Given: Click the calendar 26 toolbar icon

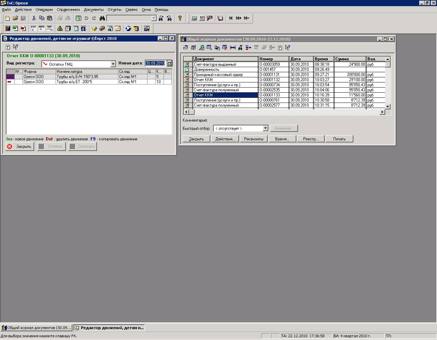Looking at the screenshot, I should [x=136, y=28].
